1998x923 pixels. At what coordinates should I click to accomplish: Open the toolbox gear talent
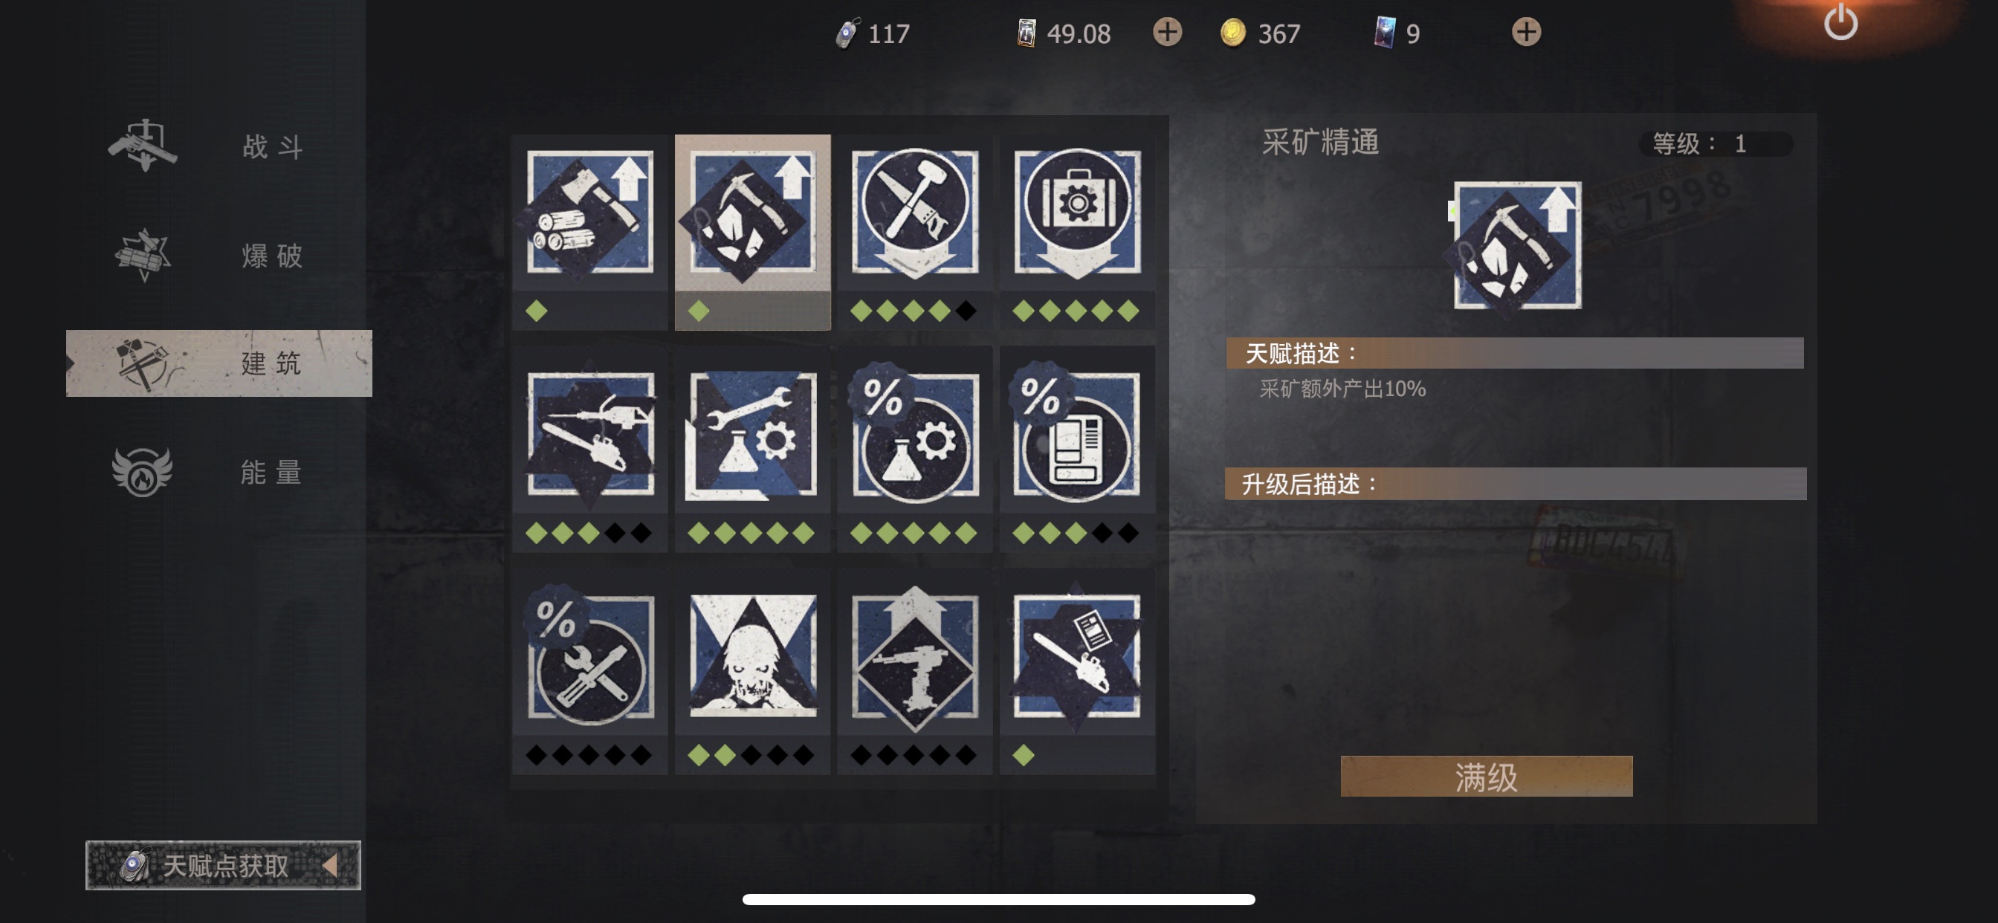point(1076,213)
